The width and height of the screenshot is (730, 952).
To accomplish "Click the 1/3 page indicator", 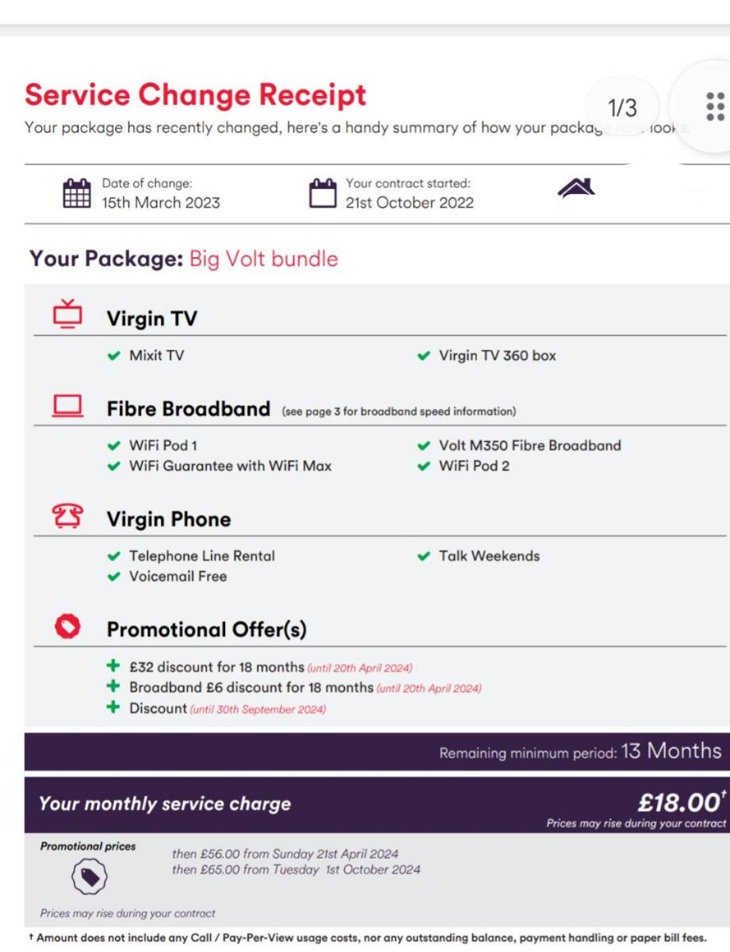I will [622, 108].
